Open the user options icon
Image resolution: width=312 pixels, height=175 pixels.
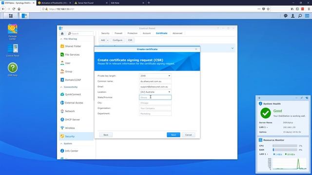[x=292, y=16]
